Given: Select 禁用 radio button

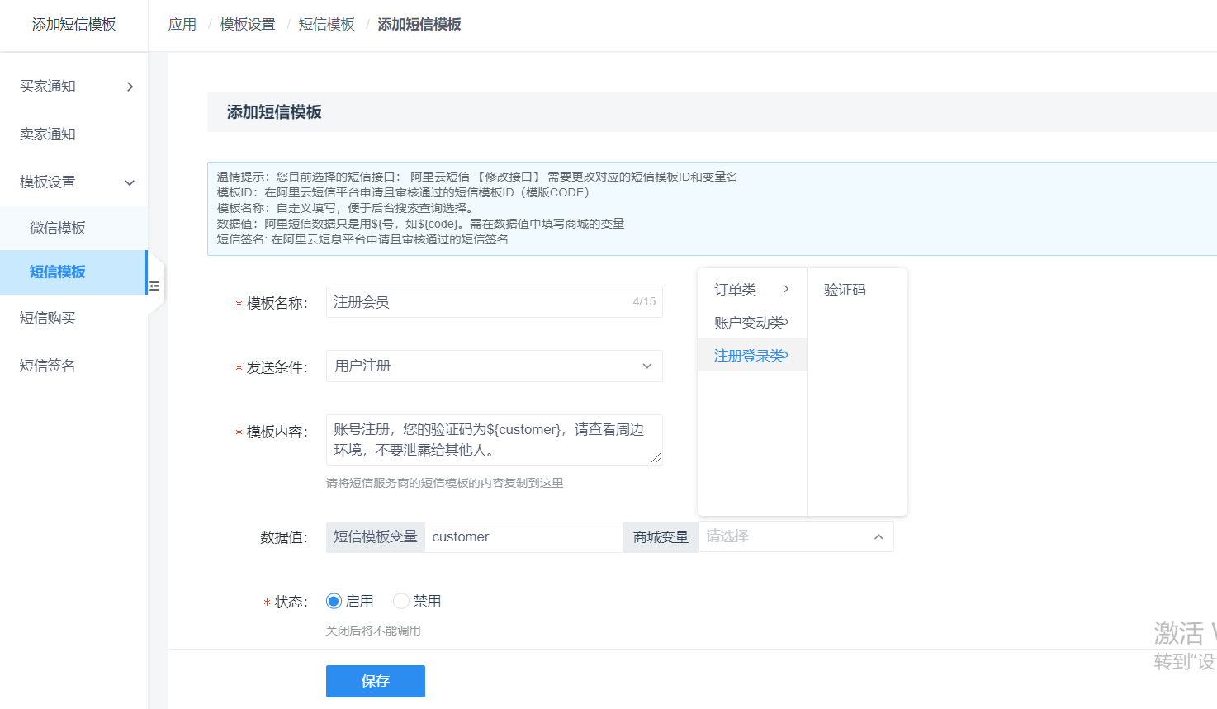Looking at the screenshot, I should pyautogui.click(x=401, y=601).
